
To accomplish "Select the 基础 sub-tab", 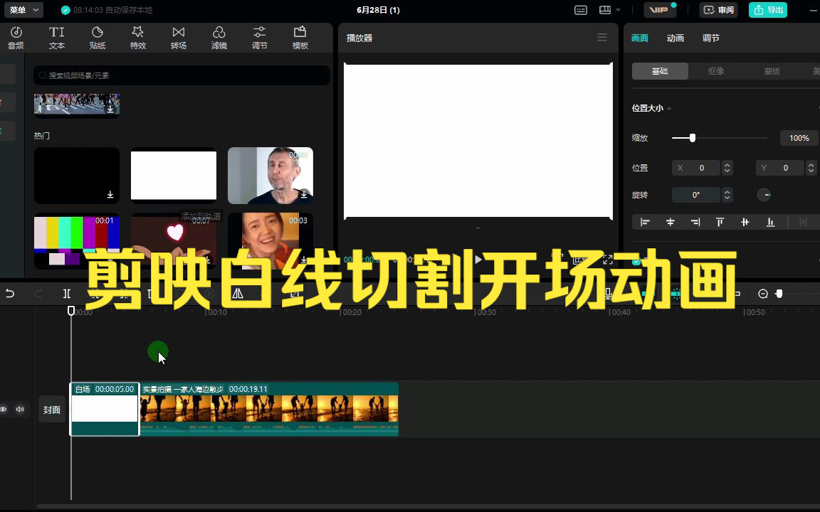I will coord(660,71).
